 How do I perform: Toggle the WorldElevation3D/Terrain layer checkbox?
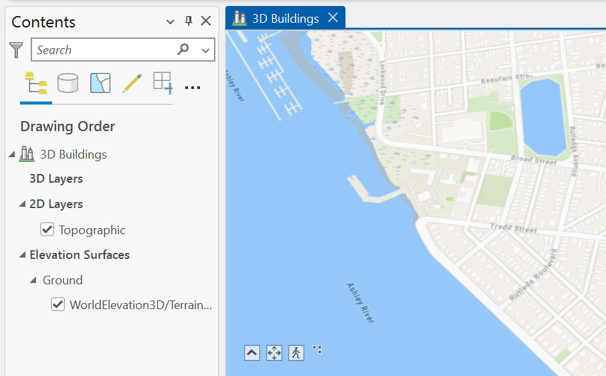pos(58,304)
